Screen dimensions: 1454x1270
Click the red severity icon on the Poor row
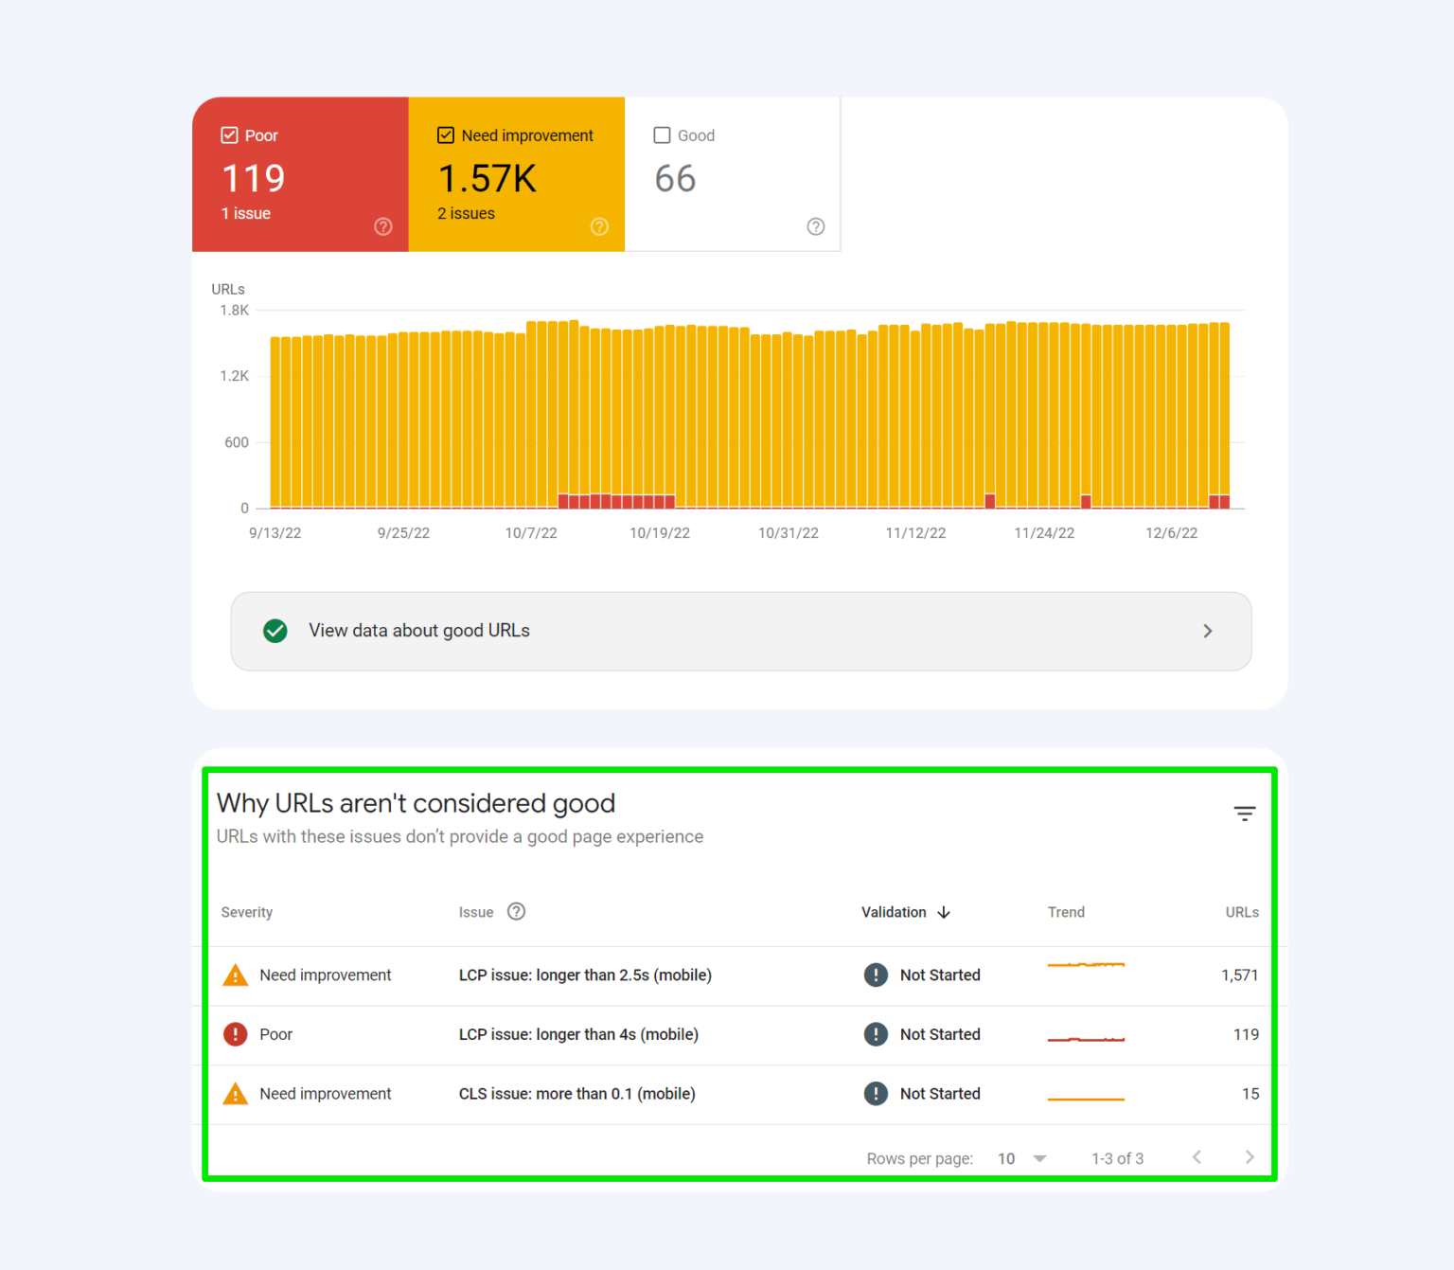coord(235,1034)
